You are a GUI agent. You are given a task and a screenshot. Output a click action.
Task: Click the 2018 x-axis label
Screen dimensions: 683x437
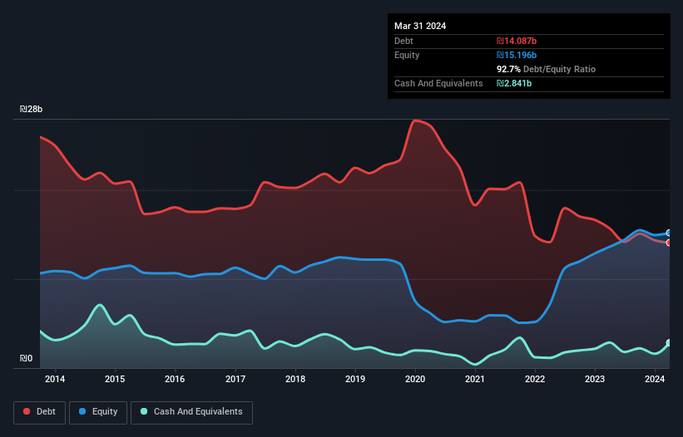tap(295, 379)
